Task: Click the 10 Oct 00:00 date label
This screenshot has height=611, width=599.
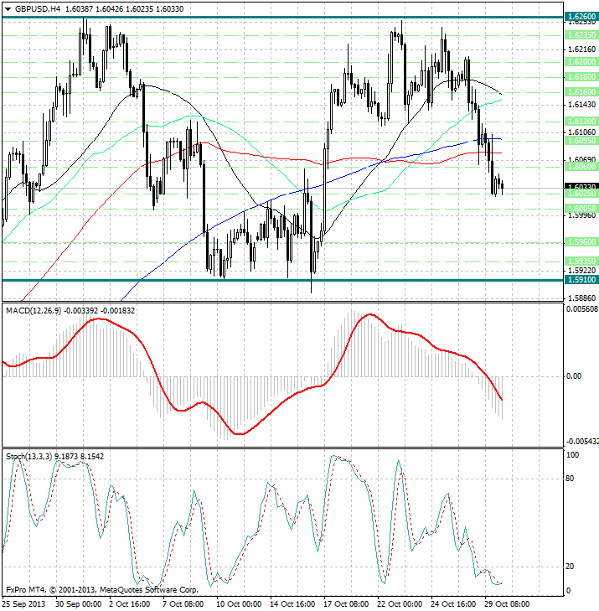Action: [x=239, y=604]
